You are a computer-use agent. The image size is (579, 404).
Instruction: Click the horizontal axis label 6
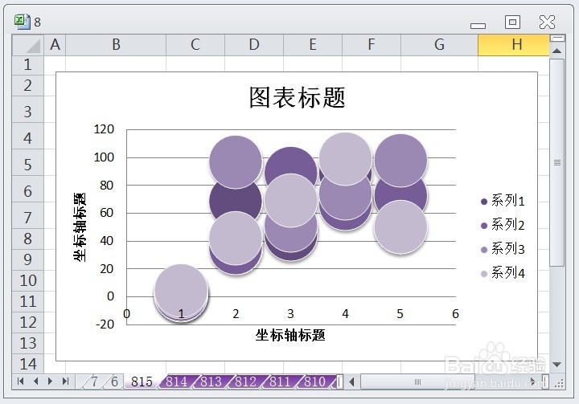[455, 314]
